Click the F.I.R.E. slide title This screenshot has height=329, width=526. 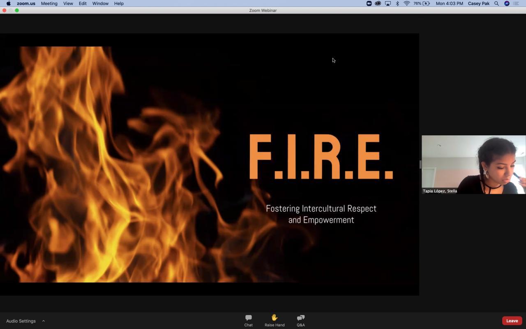point(321,157)
